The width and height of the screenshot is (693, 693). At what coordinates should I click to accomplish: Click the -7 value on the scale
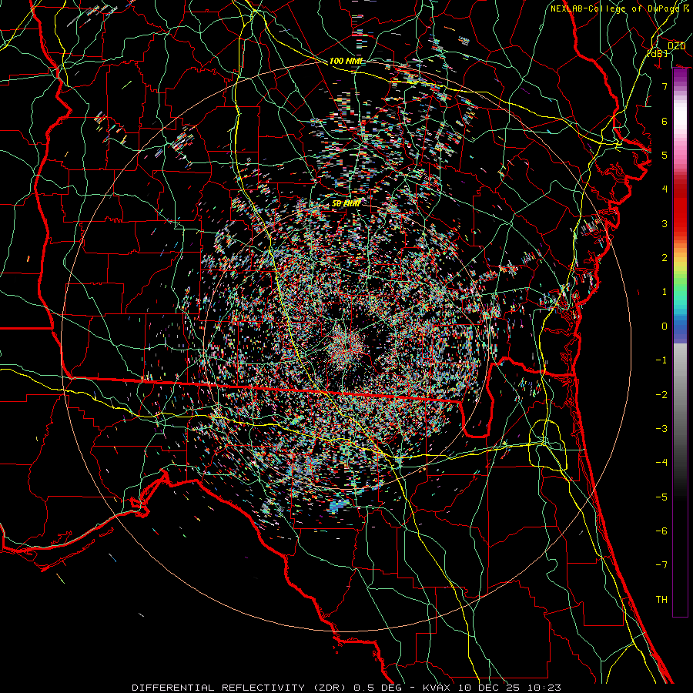tap(661, 565)
